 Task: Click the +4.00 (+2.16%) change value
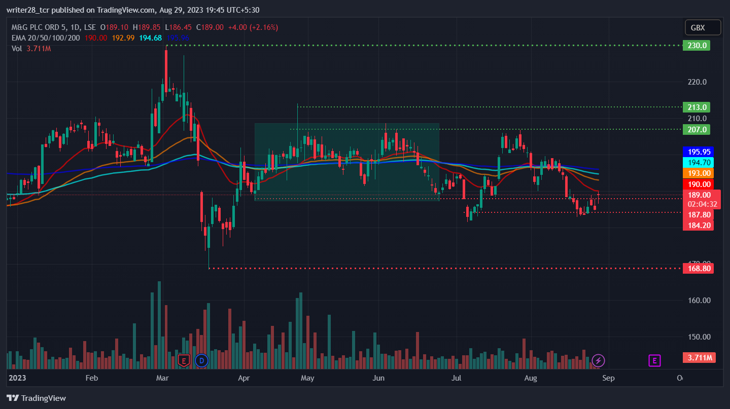click(254, 27)
